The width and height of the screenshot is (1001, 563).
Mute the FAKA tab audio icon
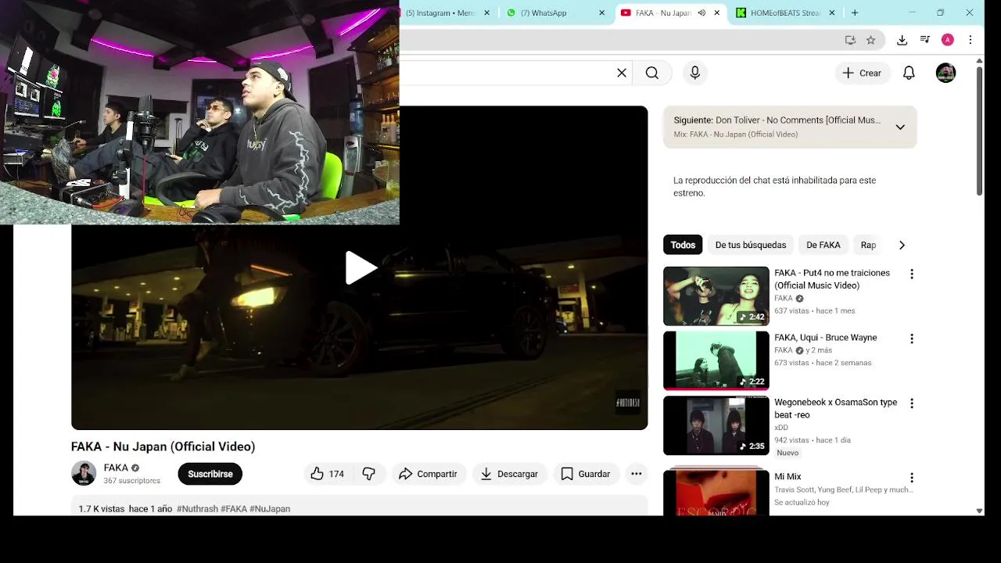(x=701, y=13)
